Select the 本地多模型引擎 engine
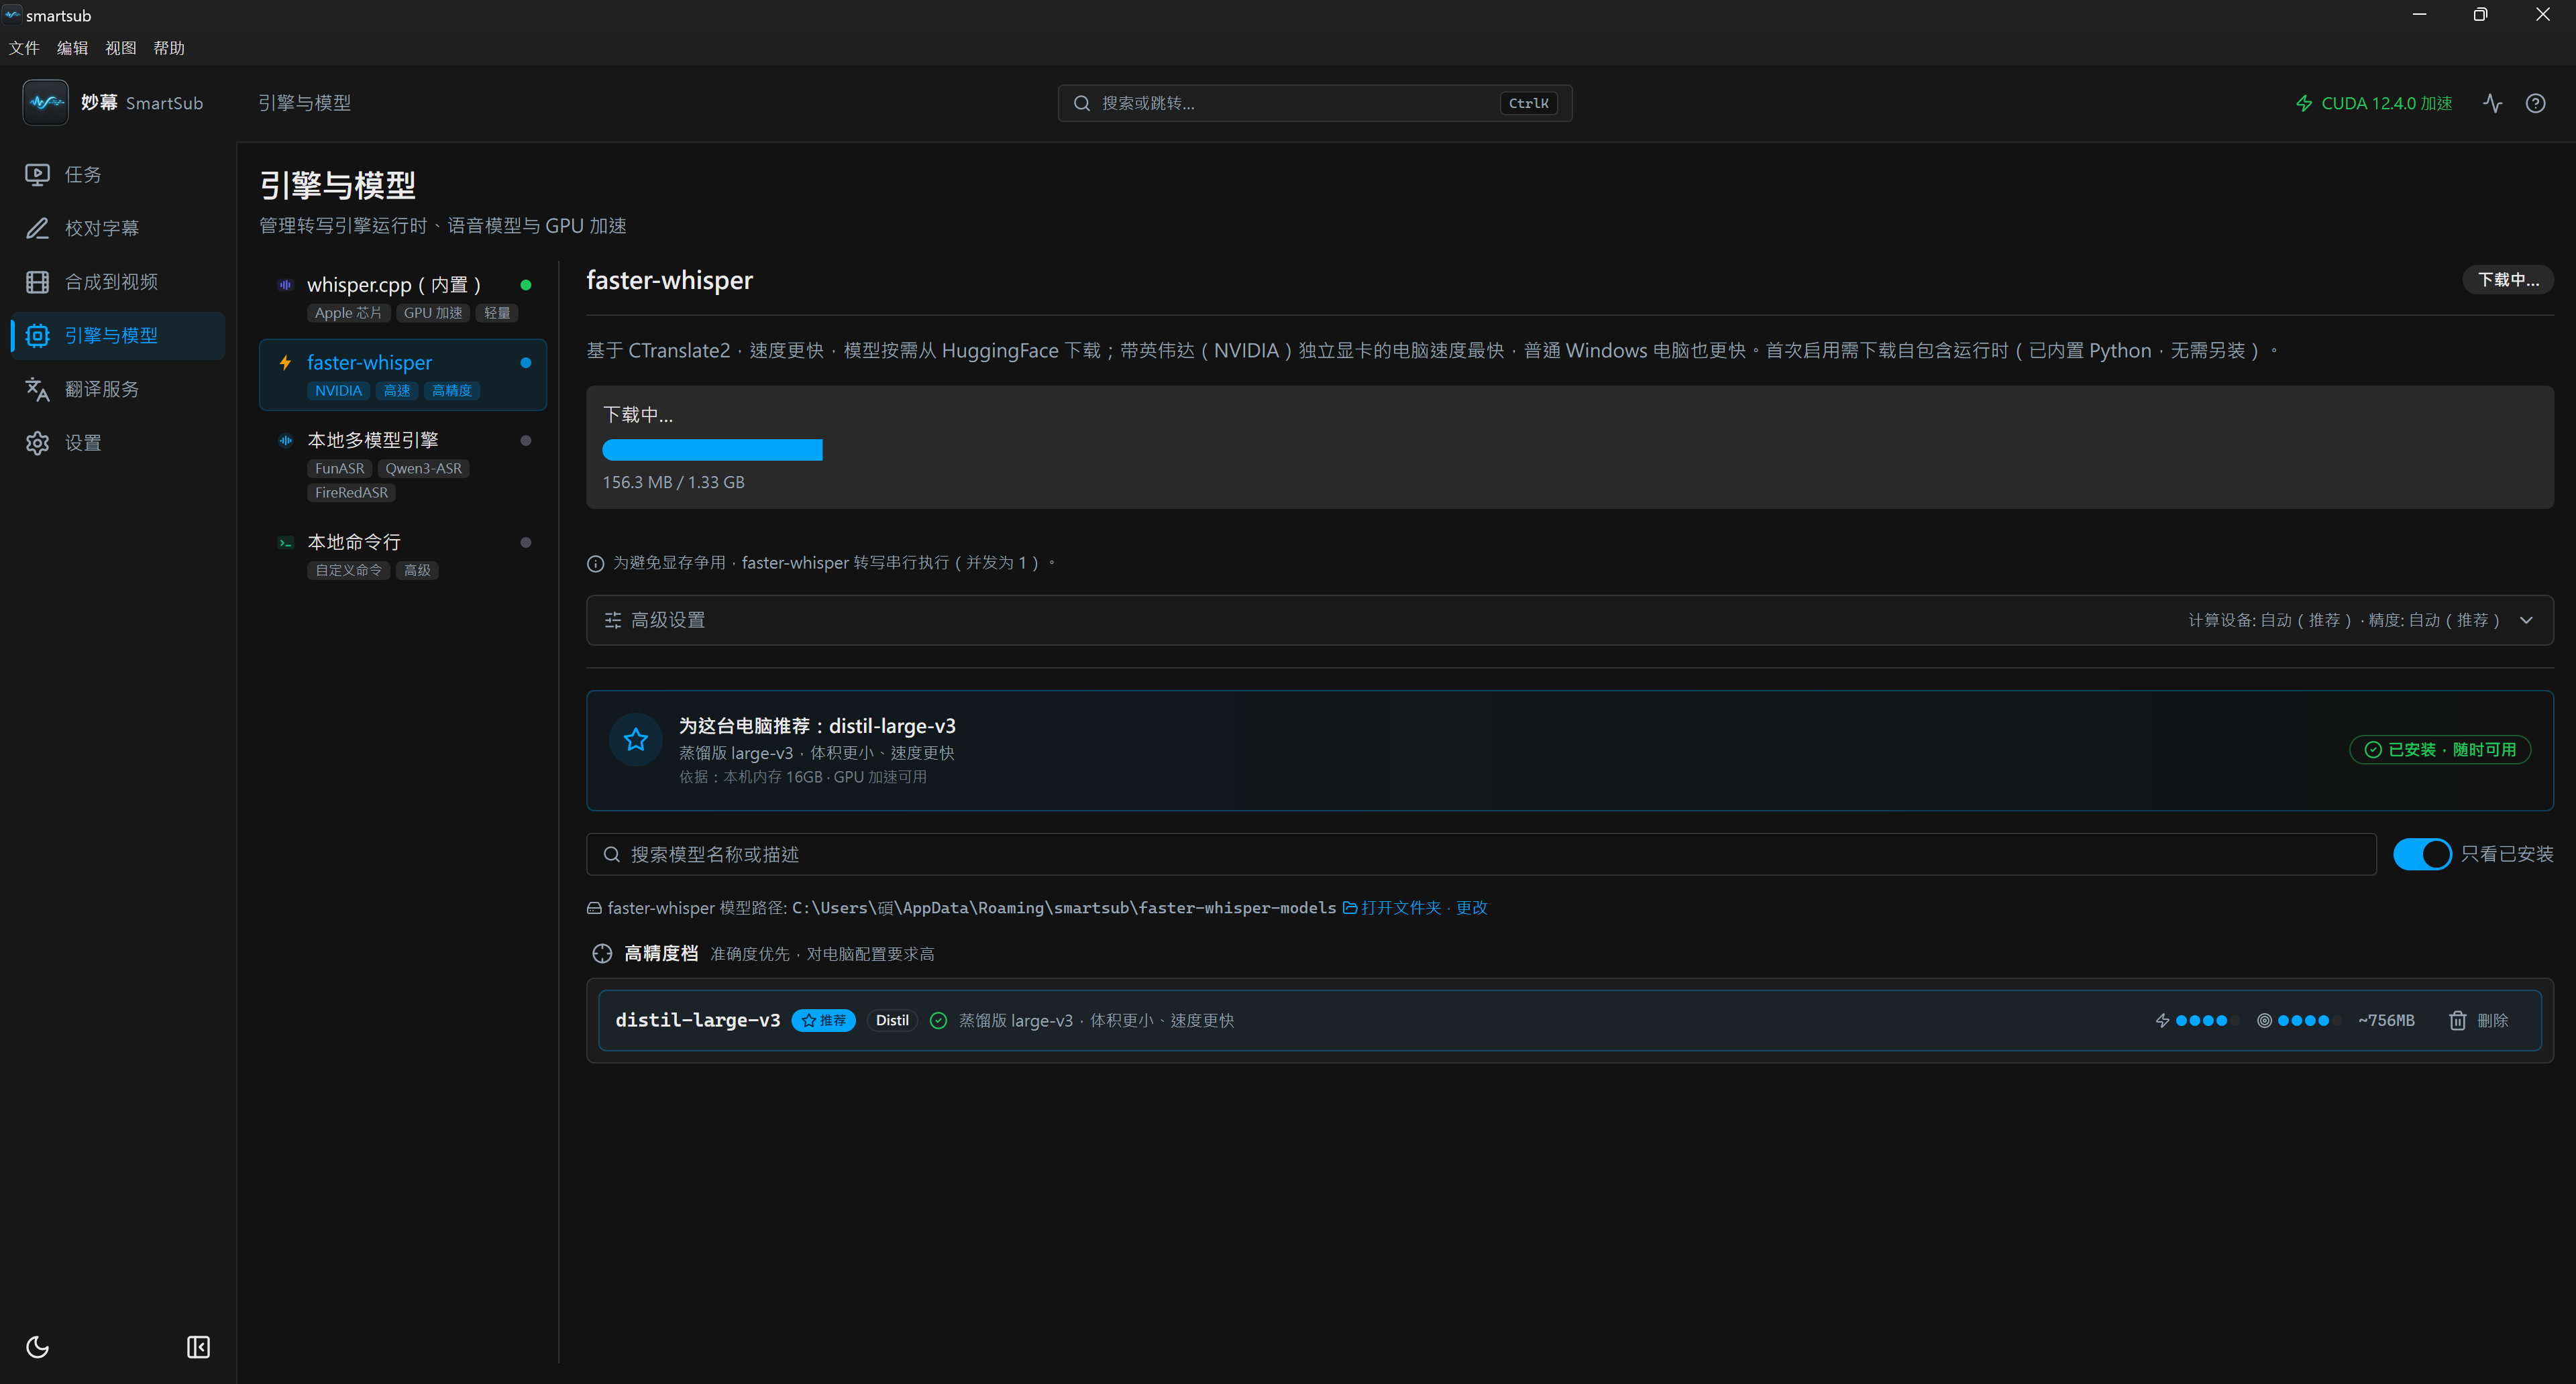Screen dimensions: 2576x1384 (403, 465)
